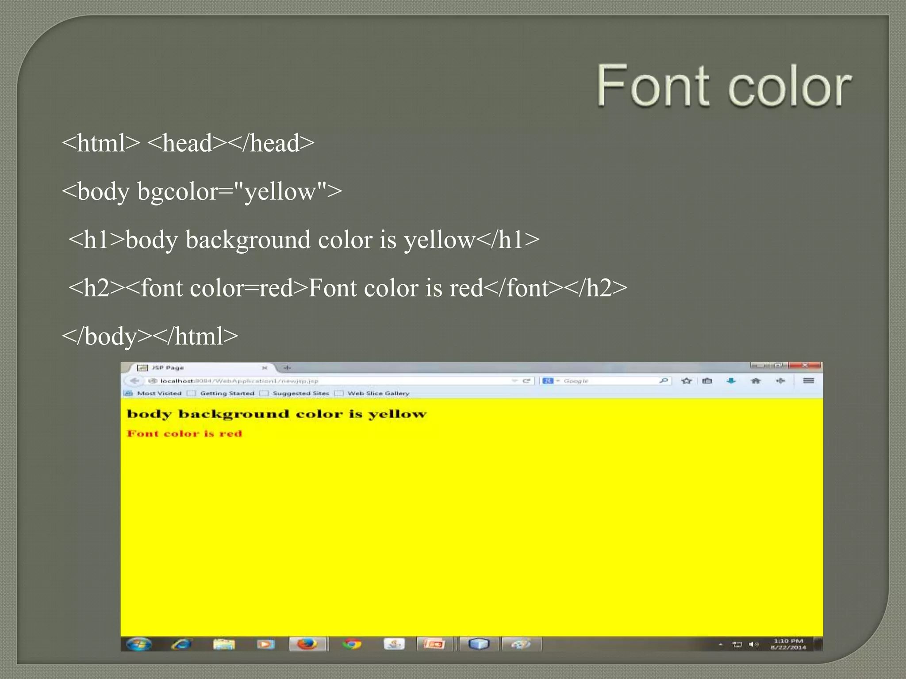Open the Java app taskbar icon
This screenshot has width=906, height=679.
click(x=394, y=644)
